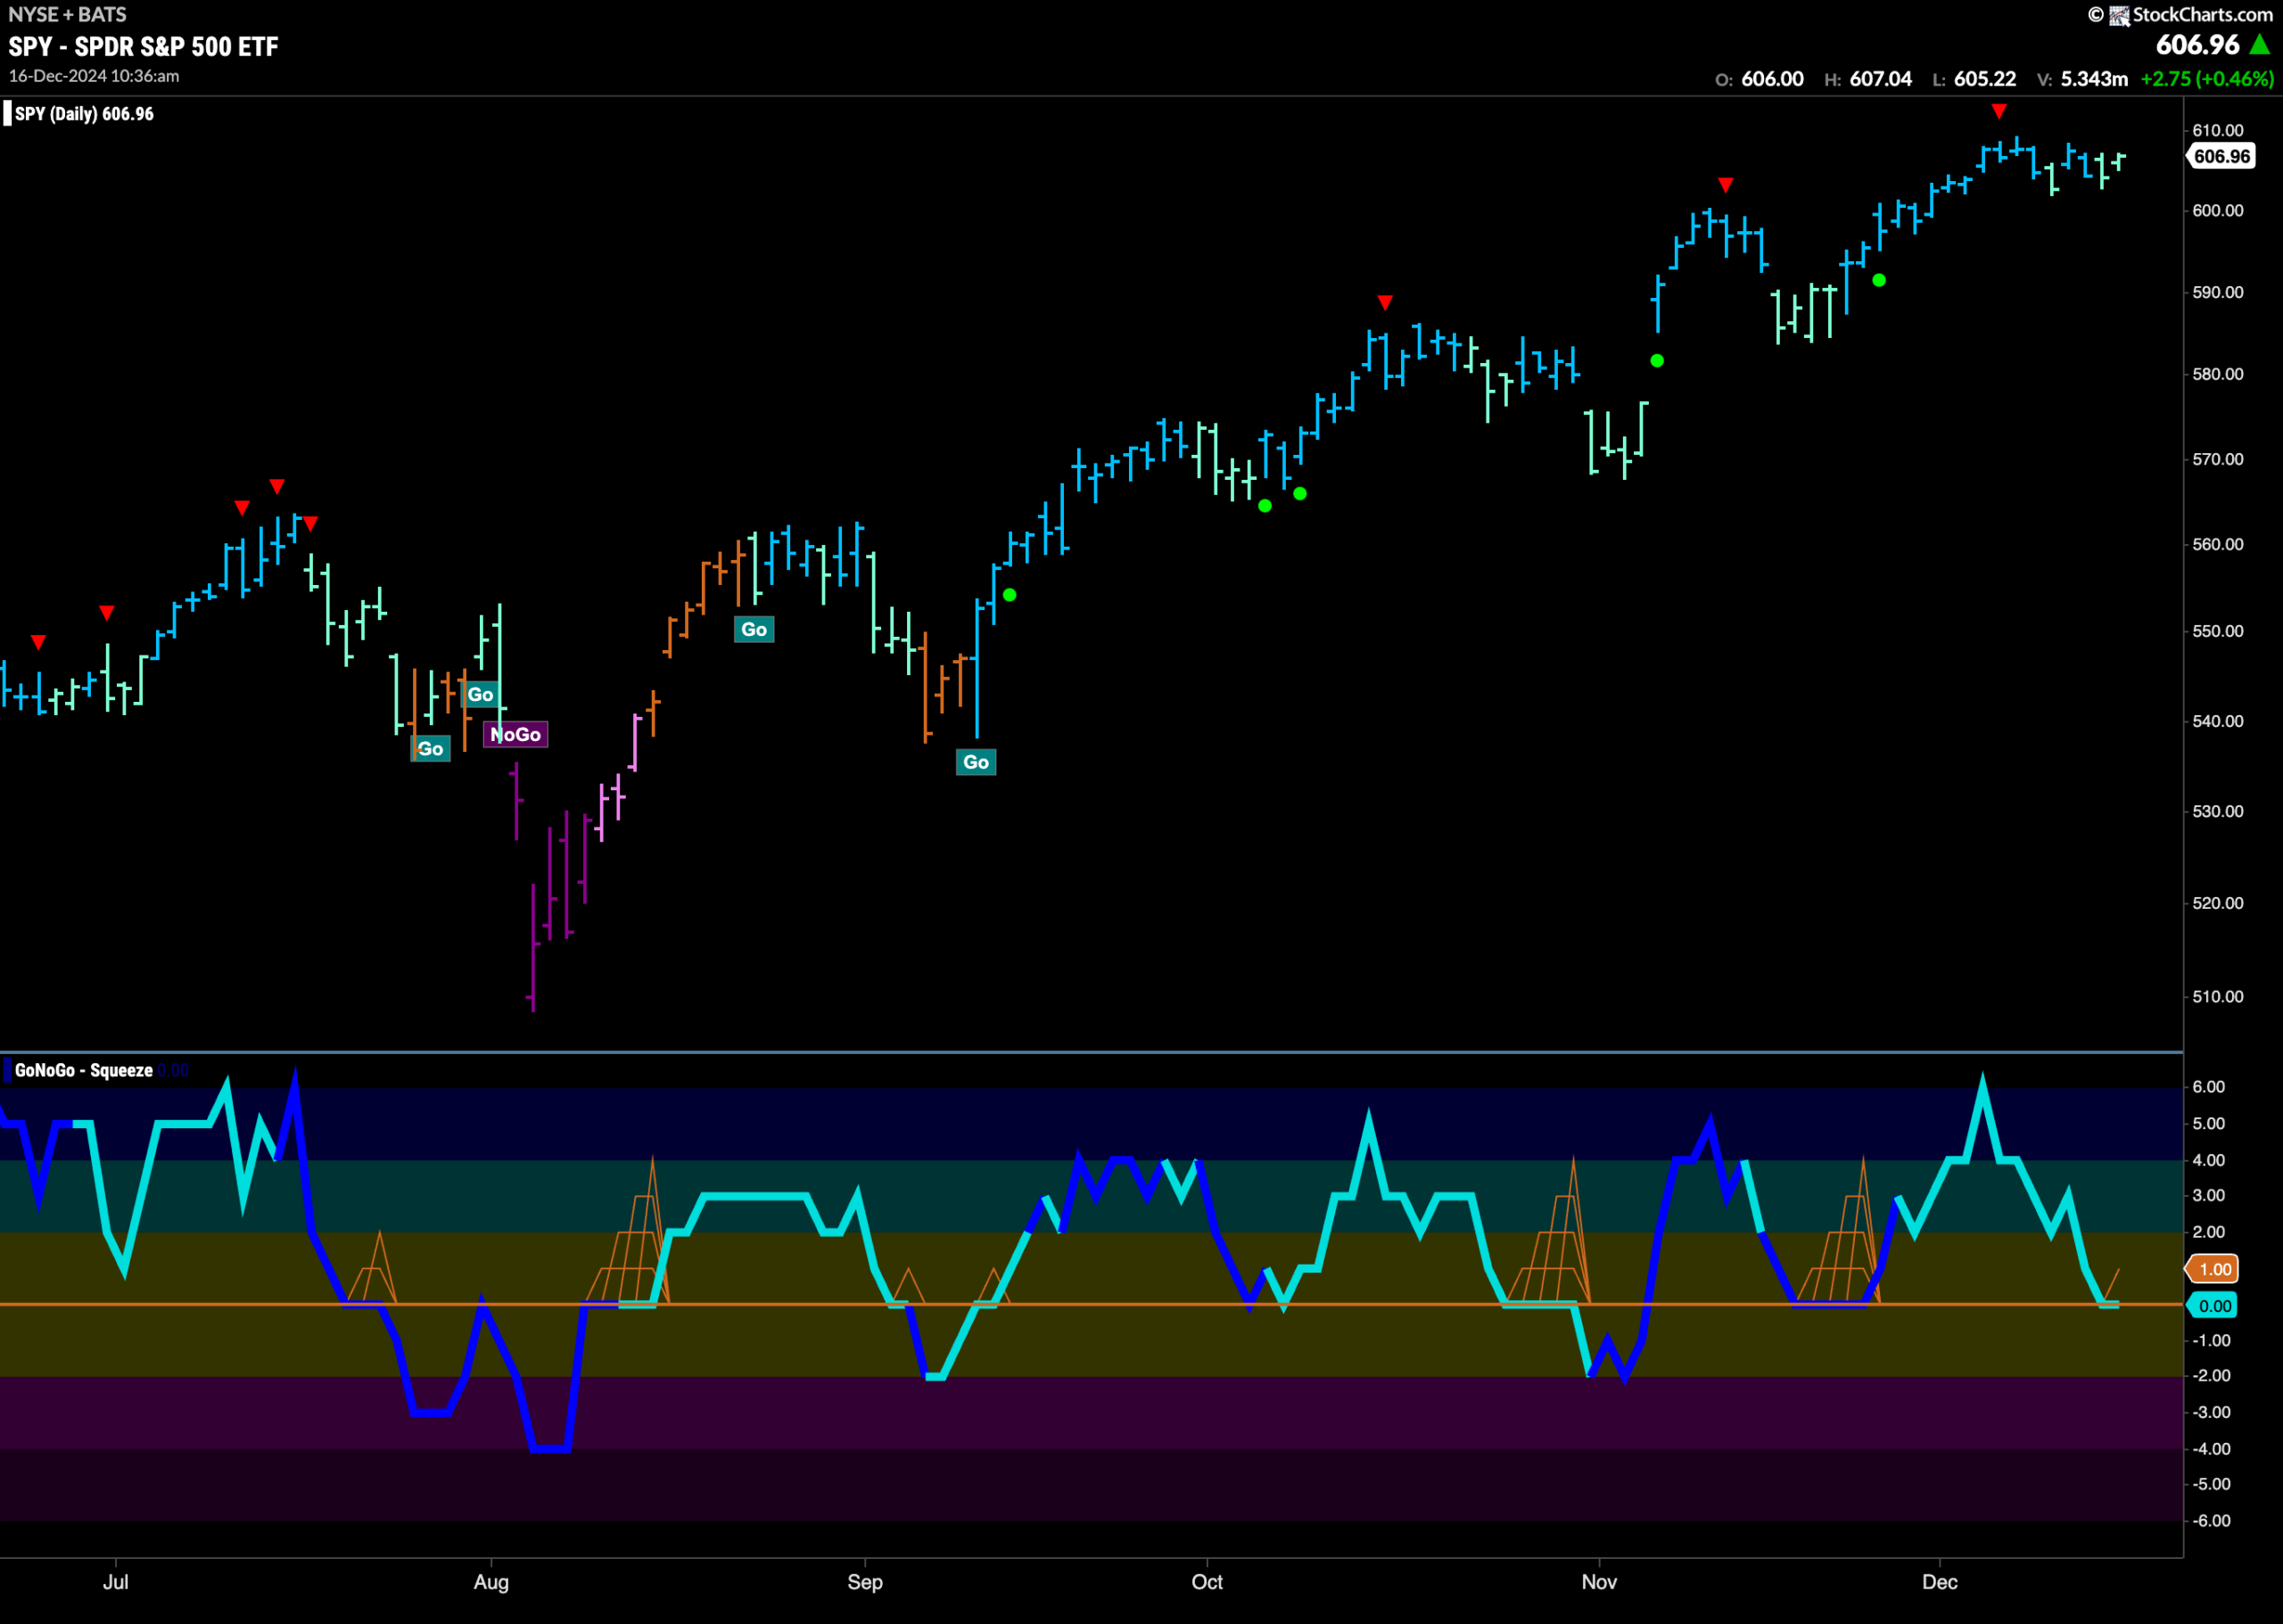The height and width of the screenshot is (1624, 2283).
Task: Click the SPY - SPDR S&P 500 ETF title
Action: point(144,46)
